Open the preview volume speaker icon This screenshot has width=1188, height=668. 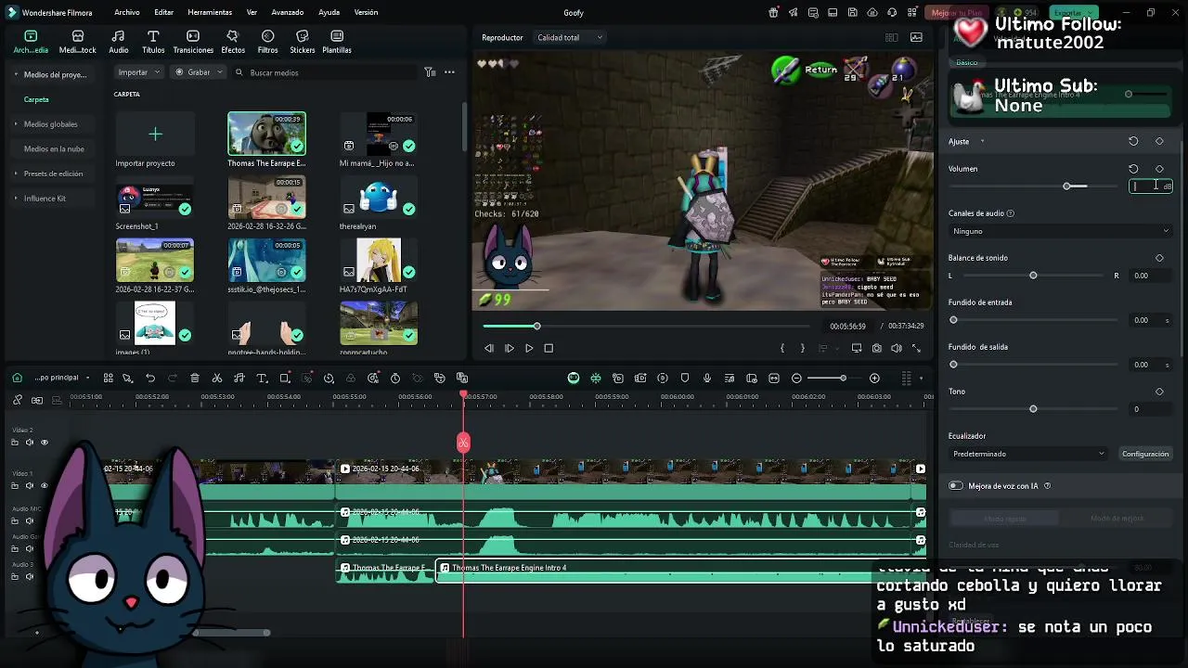coord(897,348)
